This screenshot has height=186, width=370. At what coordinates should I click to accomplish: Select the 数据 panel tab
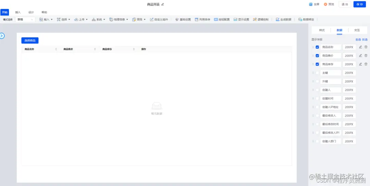click(x=339, y=30)
